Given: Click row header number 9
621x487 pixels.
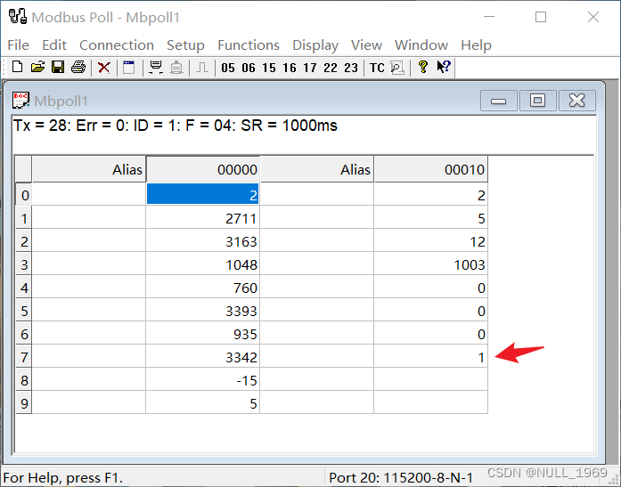Looking at the screenshot, I should click(24, 402).
